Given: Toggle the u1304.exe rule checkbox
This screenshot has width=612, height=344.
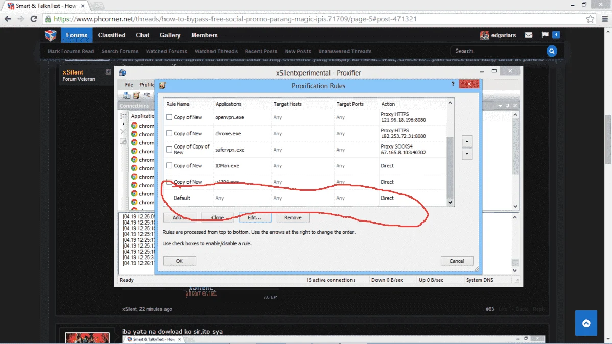Looking at the screenshot, I should [169, 182].
